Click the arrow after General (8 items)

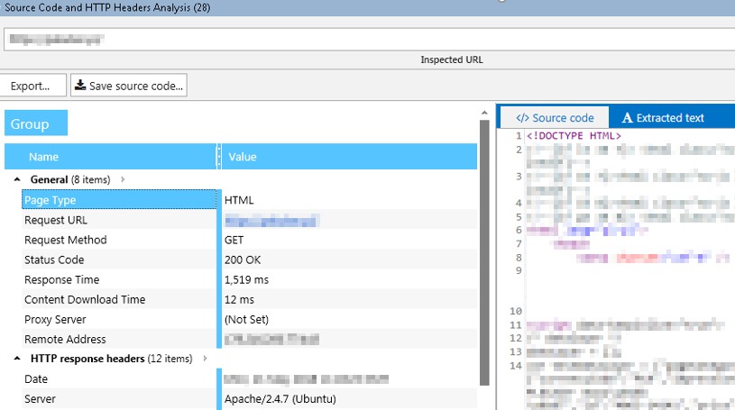[x=123, y=180]
